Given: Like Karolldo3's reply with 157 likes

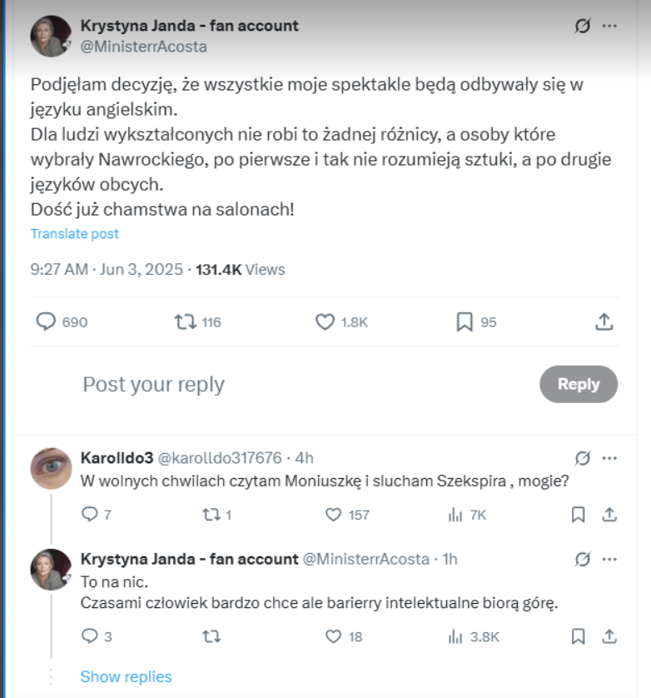Looking at the screenshot, I should tap(334, 515).
